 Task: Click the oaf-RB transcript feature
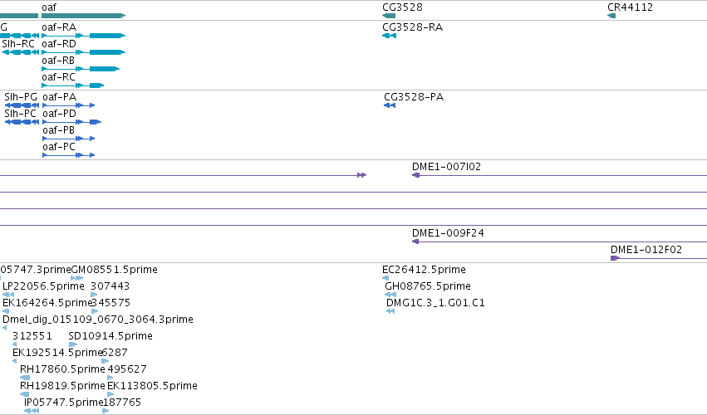pyautogui.click(x=81, y=69)
